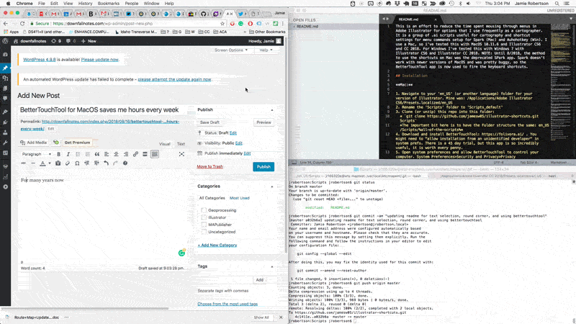Screen dimensions: 576x324
Task: Open Posts pin icon in WordPress sidebar
Action: click(5, 68)
